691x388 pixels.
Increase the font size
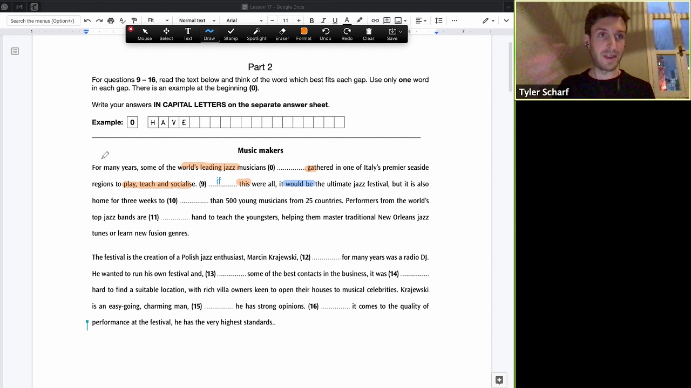click(x=299, y=20)
